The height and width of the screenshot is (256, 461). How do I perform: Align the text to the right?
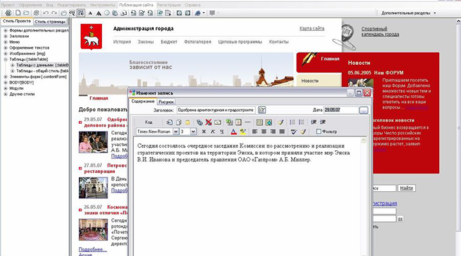273,132
